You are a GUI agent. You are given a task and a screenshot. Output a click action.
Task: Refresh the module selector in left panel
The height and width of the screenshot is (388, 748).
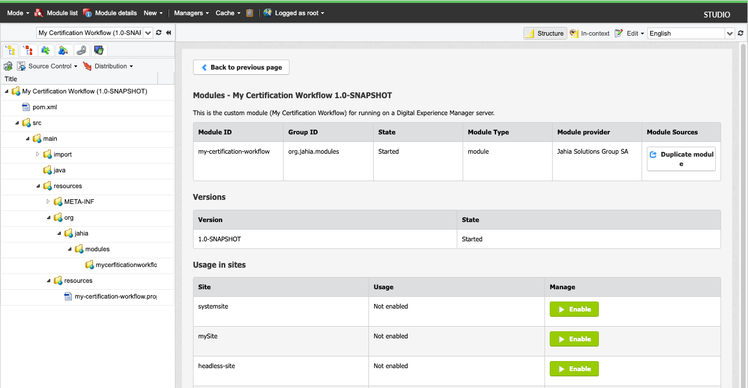click(x=158, y=33)
